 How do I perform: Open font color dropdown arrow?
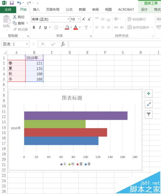pos(80,27)
